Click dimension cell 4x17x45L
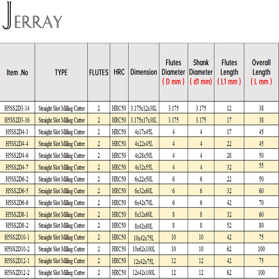The image size is (279, 279). 144,132
